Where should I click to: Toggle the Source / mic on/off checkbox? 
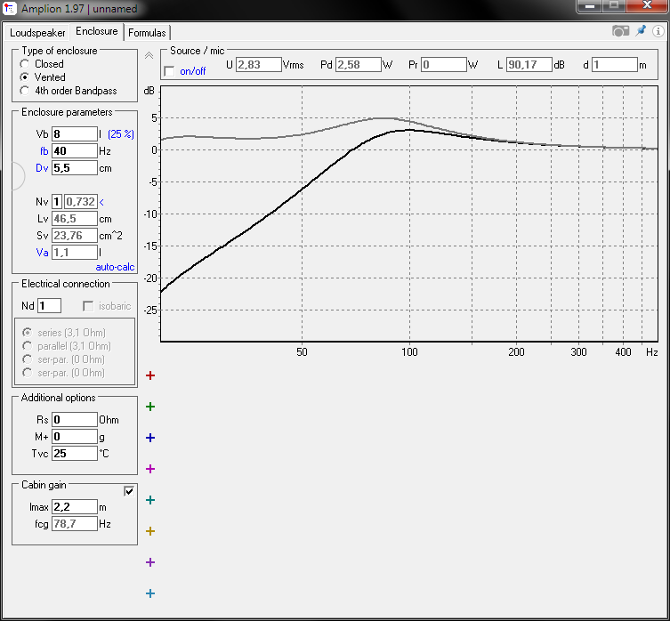(170, 71)
